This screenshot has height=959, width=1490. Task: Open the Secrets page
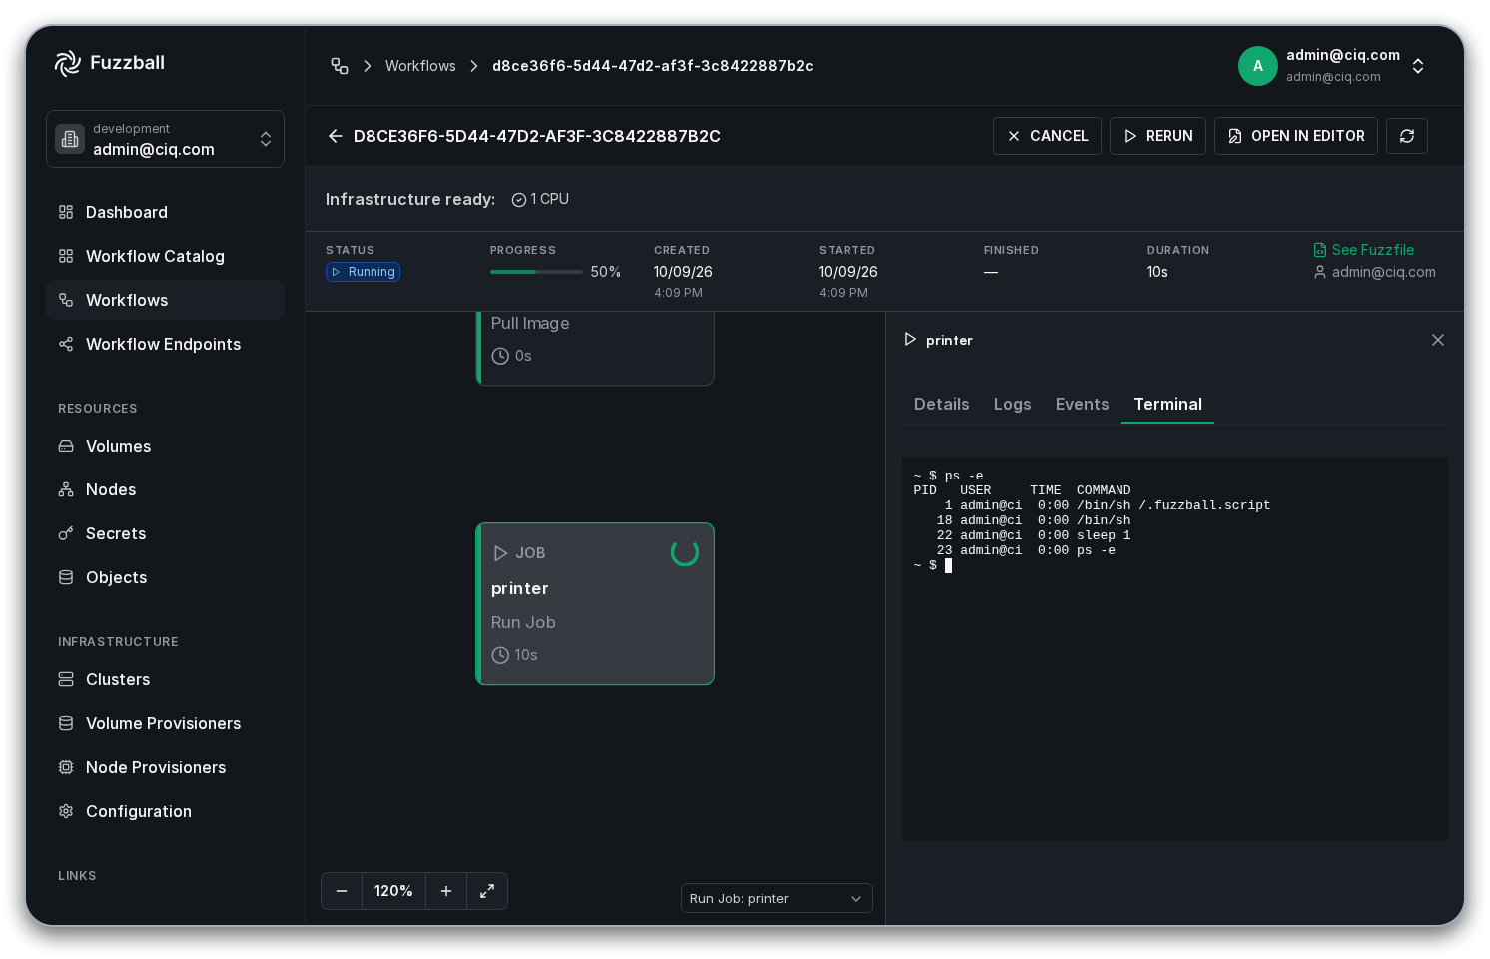pyautogui.click(x=165, y=533)
